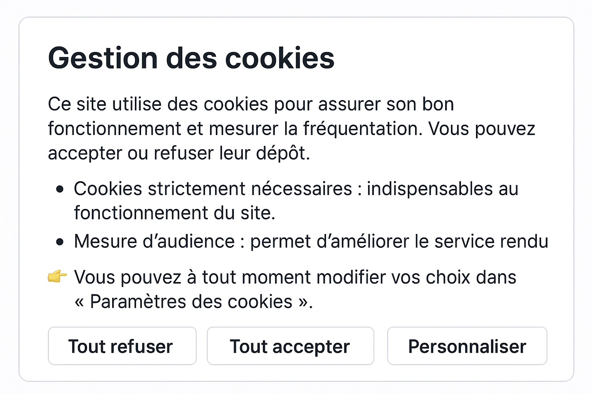Open the Personnaliser cookie options
The height and width of the screenshot is (394, 592).
coord(467,346)
